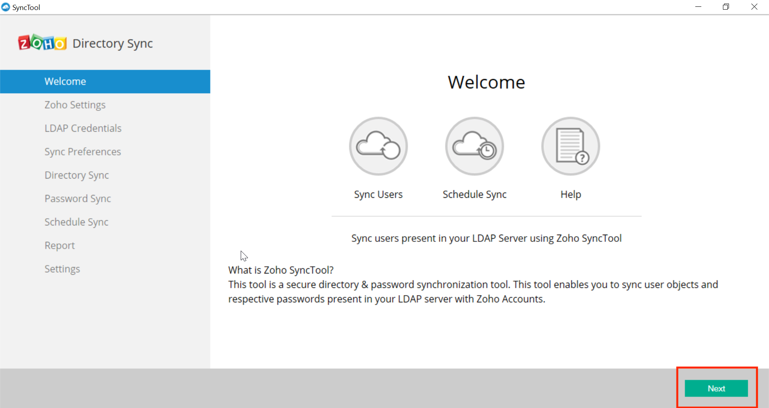Select the Sync Users cloud icon

point(378,146)
